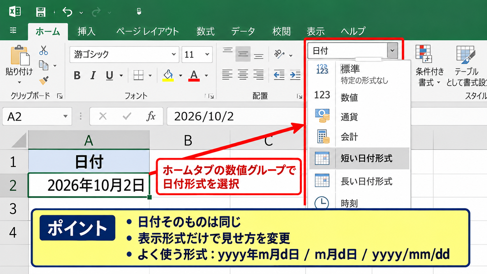The height and width of the screenshot is (274, 487).
Task: Click the fill color paint bucket
Action: click(x=168, y=75)
